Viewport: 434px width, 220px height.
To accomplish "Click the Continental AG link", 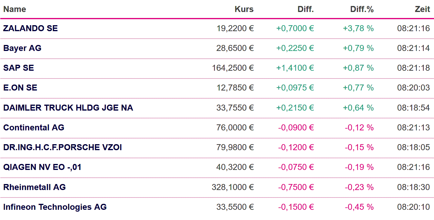I will click(34, 128).
